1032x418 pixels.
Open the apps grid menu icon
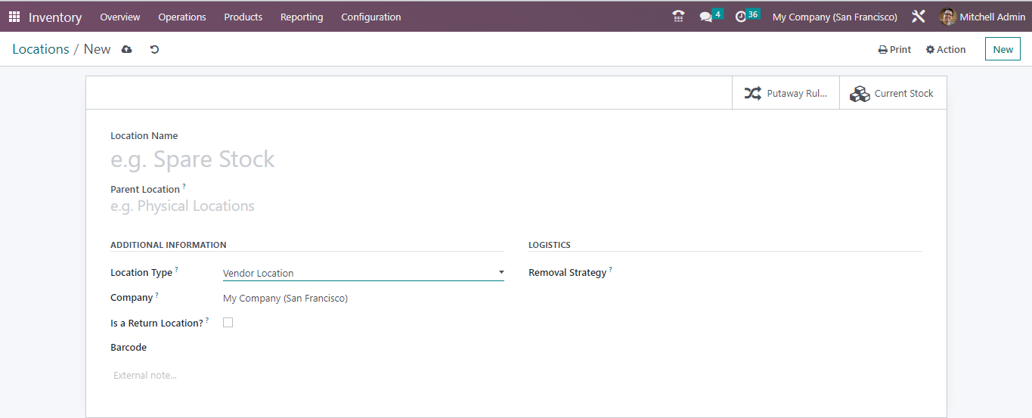14,17
